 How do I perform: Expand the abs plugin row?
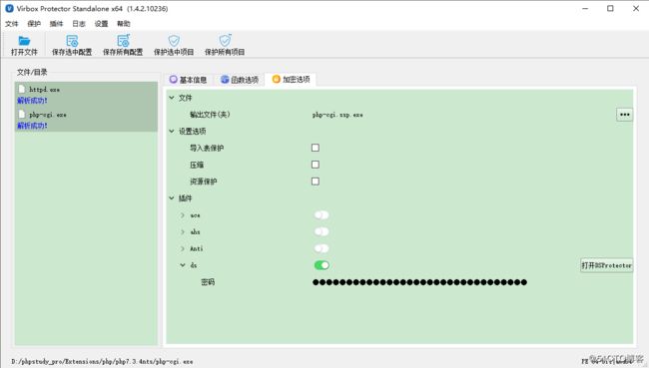[x=183, y=231]
